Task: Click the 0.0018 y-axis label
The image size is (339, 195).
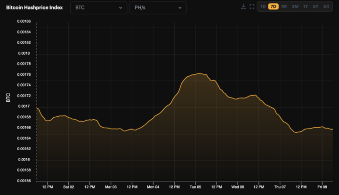Action: [24, 53]
